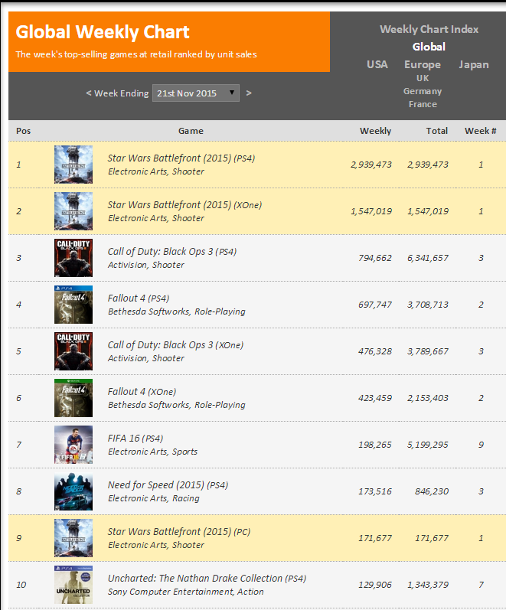This screenshot has height=610, width=506.
Task: Click the Global Weekly Chart heading
Action: pyautogui.click(x=103, y=32)
